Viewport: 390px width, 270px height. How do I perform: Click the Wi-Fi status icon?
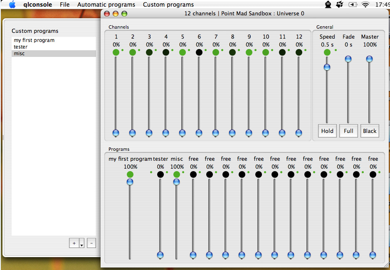coord(365,5)
